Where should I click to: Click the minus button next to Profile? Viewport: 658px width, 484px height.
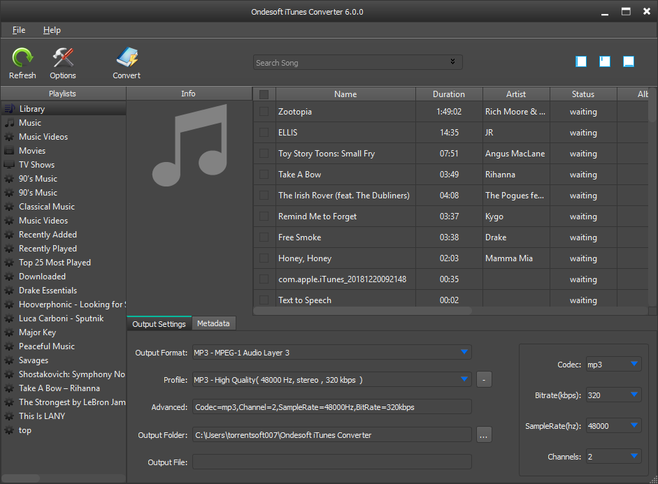(x=484, y=380)
